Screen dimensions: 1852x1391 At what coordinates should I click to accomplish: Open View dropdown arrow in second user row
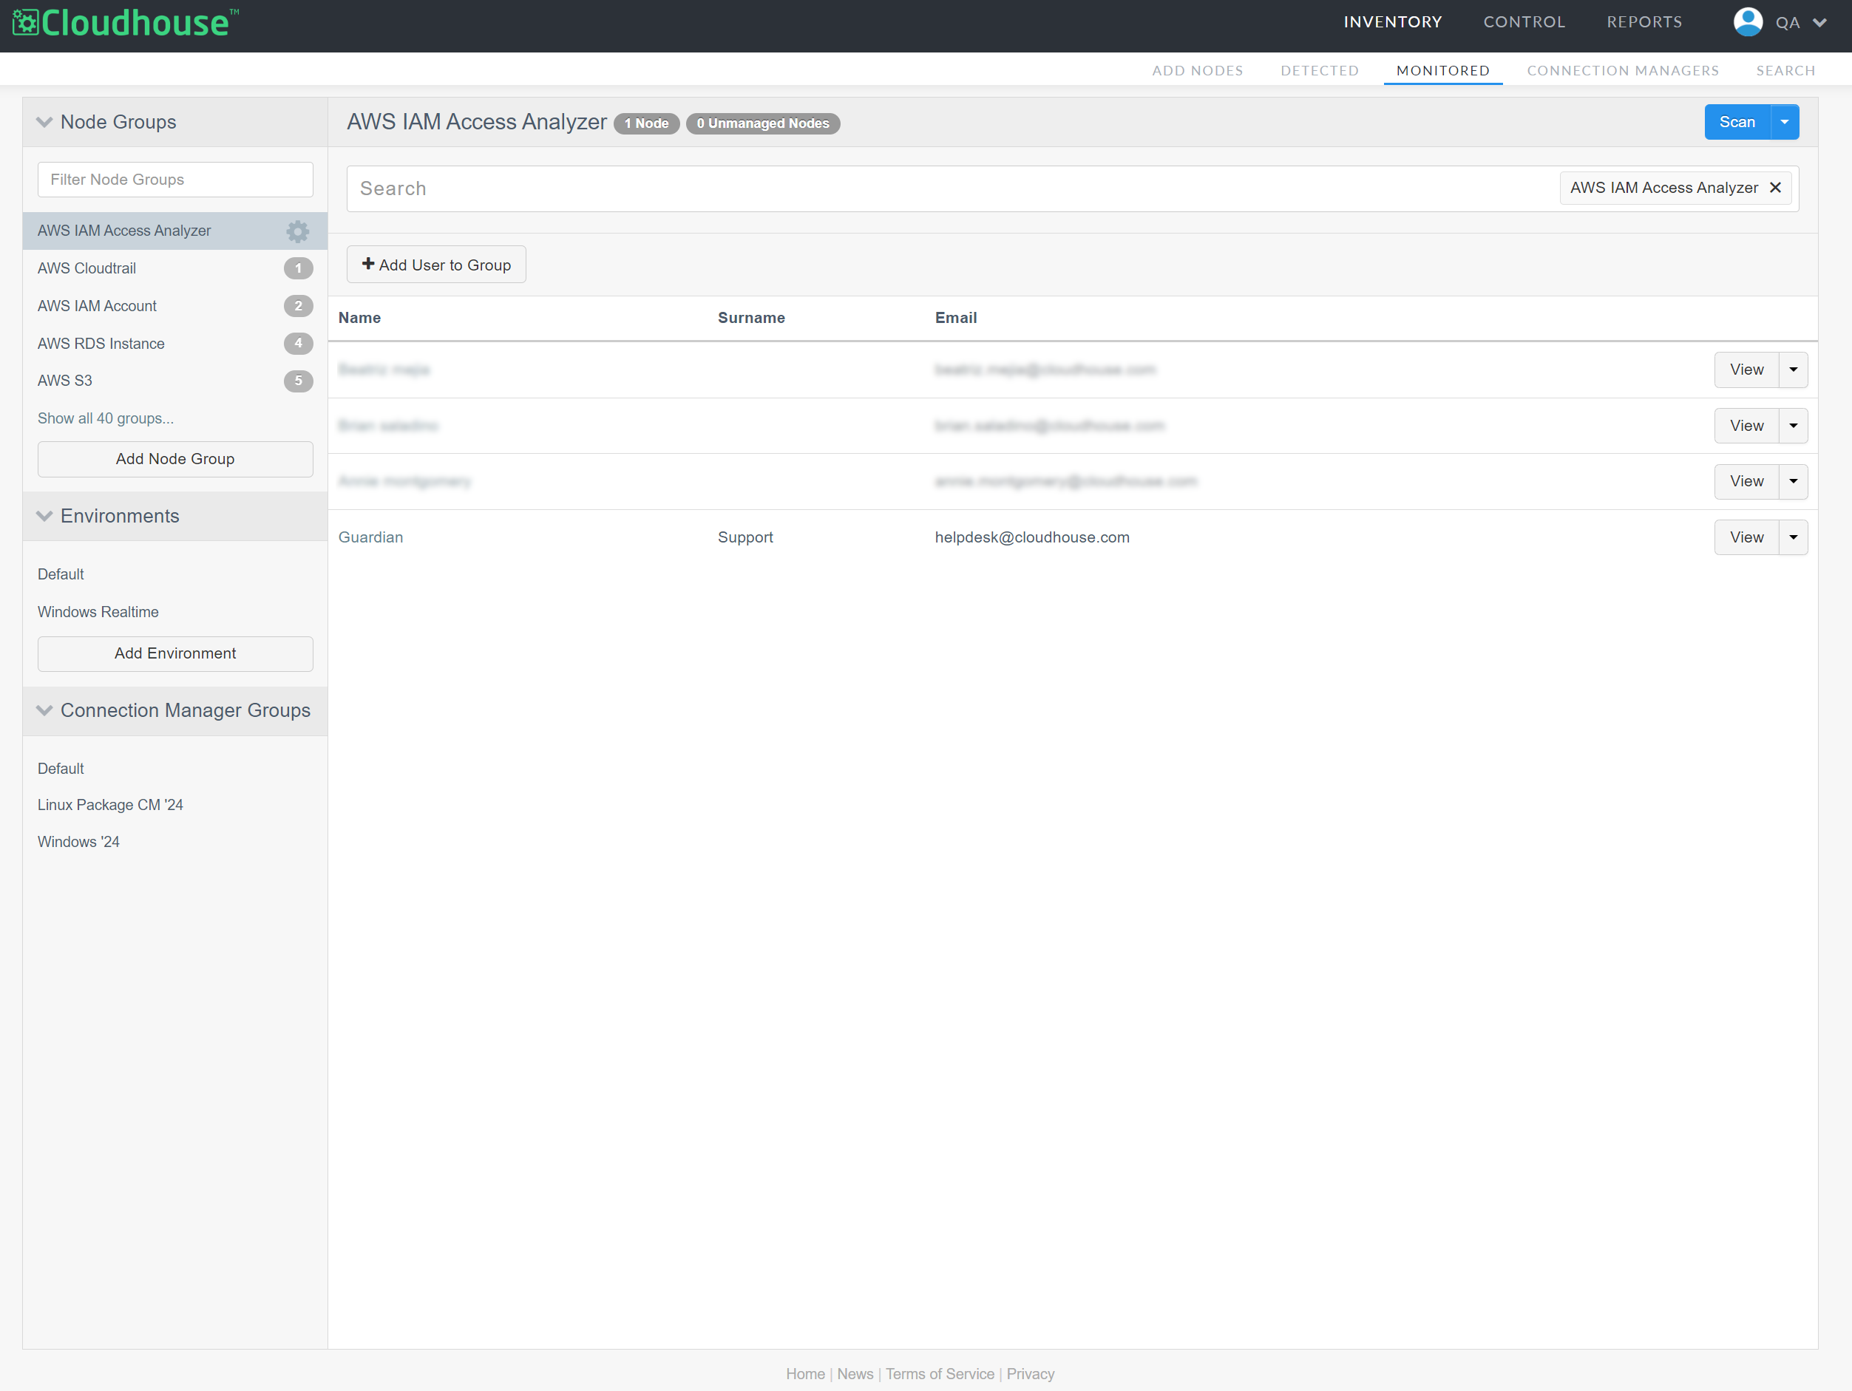[1794, 426]
